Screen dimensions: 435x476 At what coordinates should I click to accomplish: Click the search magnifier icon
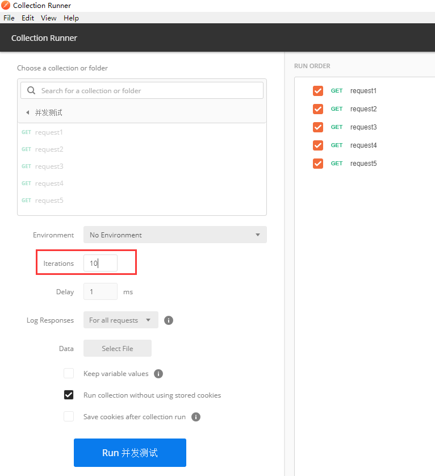coord(31,90)
